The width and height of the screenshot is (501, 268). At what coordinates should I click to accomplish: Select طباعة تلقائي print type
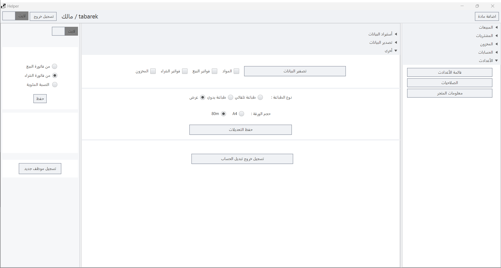(260, 97)
